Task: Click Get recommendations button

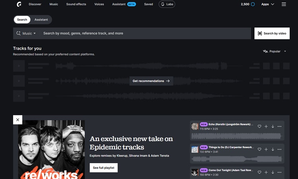Action: click(151, 81)
